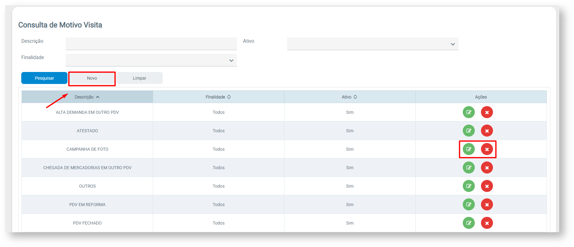Screen dimensions: 574x247
Task: Edit the ALTA DEMANDA EM OUTRO PDV row
Action: [x=469, y=112]
